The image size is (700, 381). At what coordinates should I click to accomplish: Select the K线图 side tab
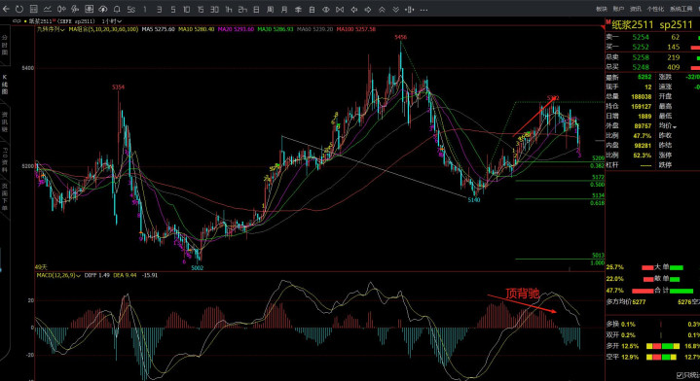click(x=5, y=85)
